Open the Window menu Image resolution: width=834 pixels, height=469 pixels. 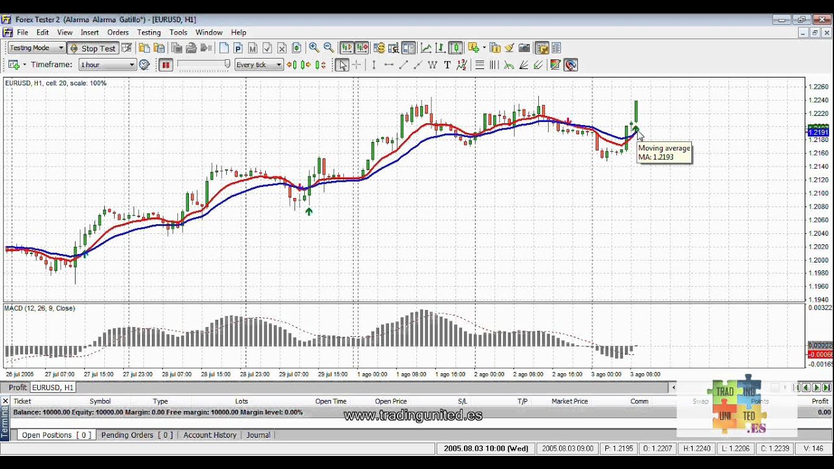click(x=209, y=32)
